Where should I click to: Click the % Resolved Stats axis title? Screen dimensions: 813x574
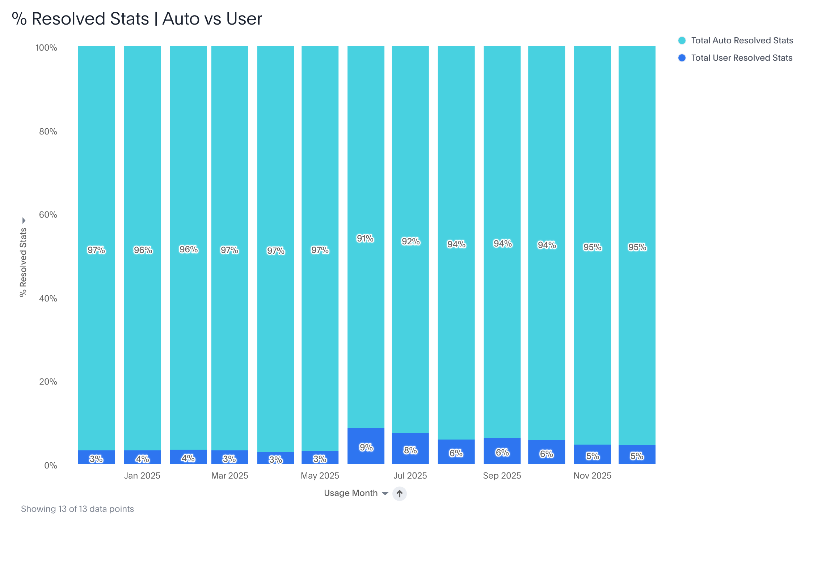[x=23, y=262]
